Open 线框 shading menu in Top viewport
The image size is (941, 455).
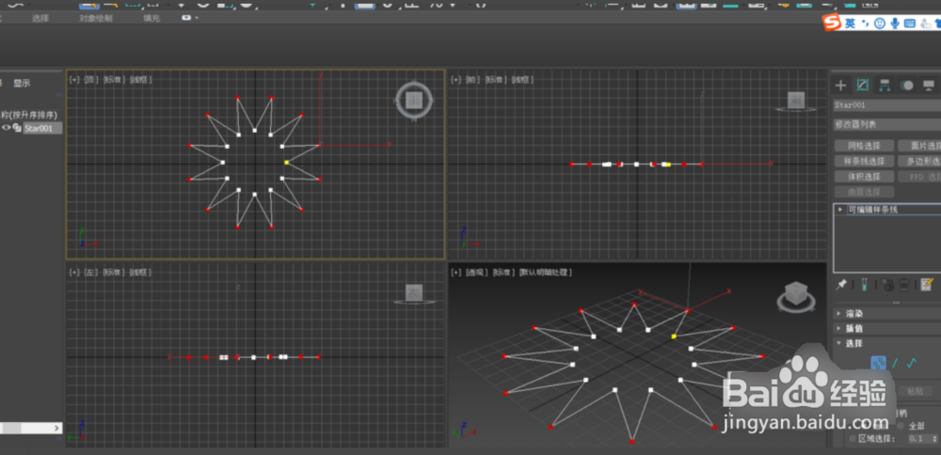coord(141,79)
